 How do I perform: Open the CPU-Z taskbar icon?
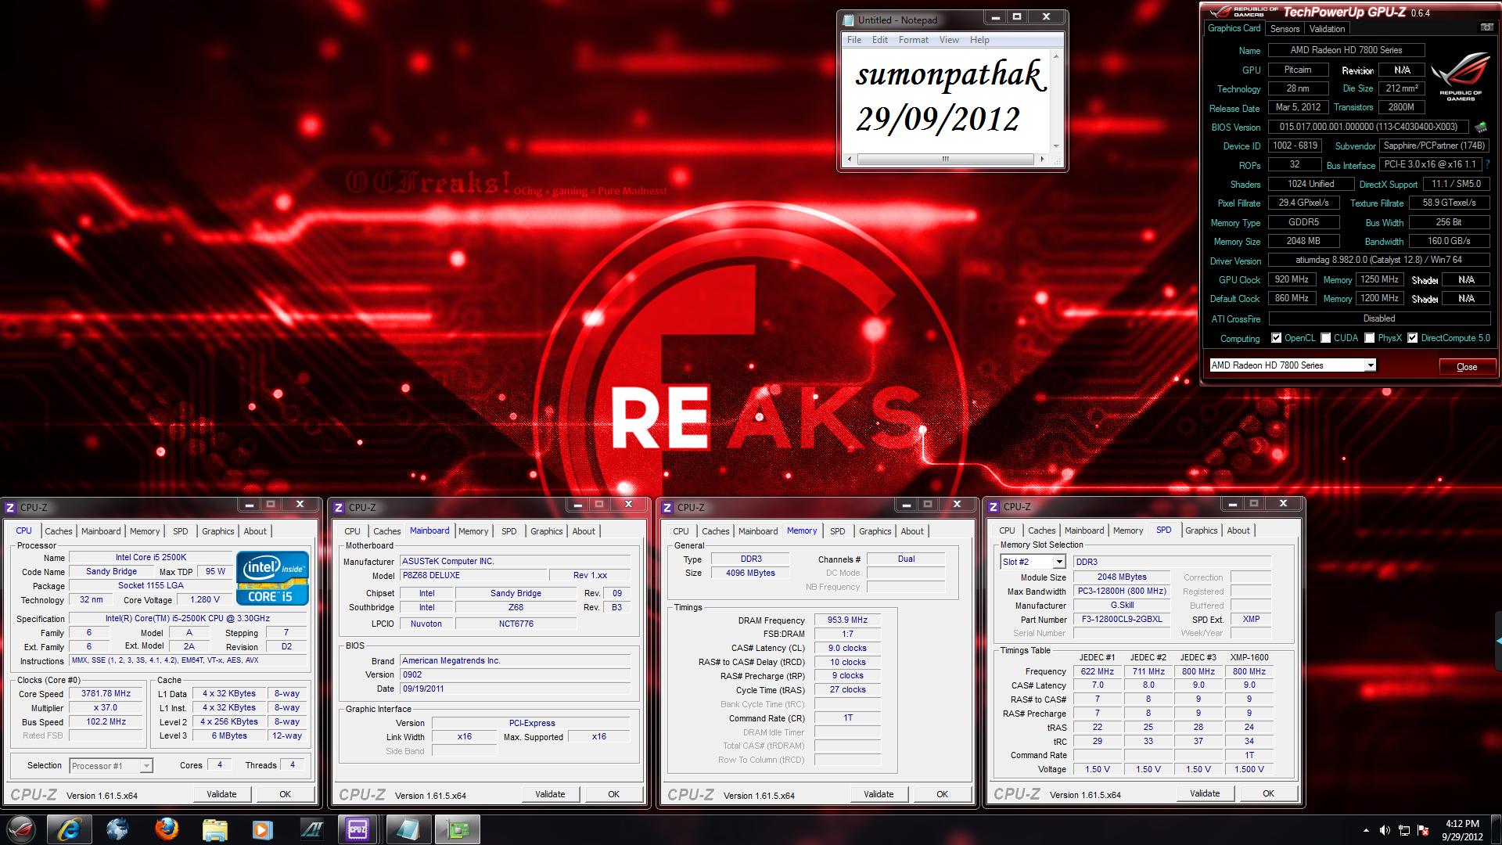[x=358, y=829]
